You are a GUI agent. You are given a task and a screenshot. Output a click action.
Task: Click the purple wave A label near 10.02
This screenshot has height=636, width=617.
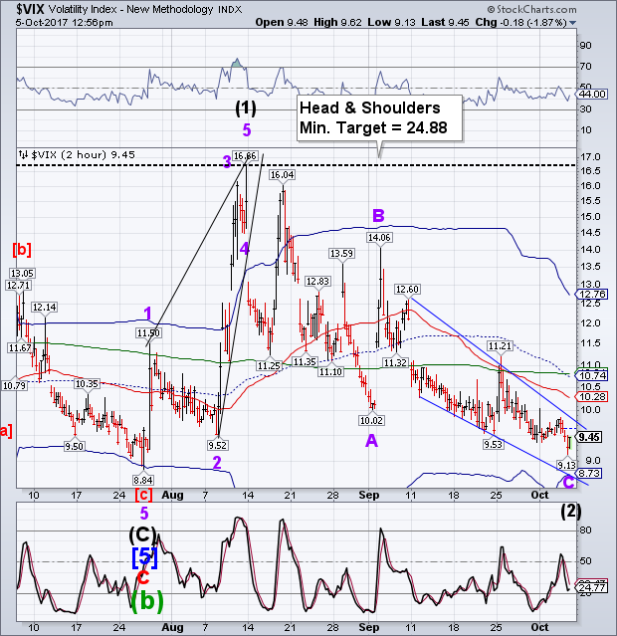click(371, 440)
